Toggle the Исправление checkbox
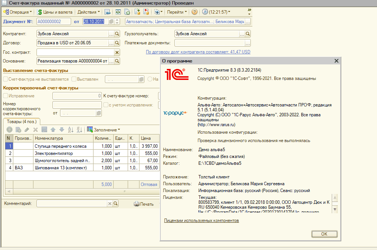The height and width of the screenshot is (250, 377). (6, 95)
